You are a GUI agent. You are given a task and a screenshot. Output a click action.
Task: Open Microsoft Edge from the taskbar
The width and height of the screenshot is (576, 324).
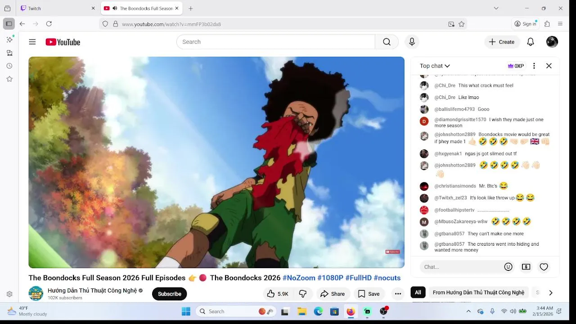coord(318,311)
